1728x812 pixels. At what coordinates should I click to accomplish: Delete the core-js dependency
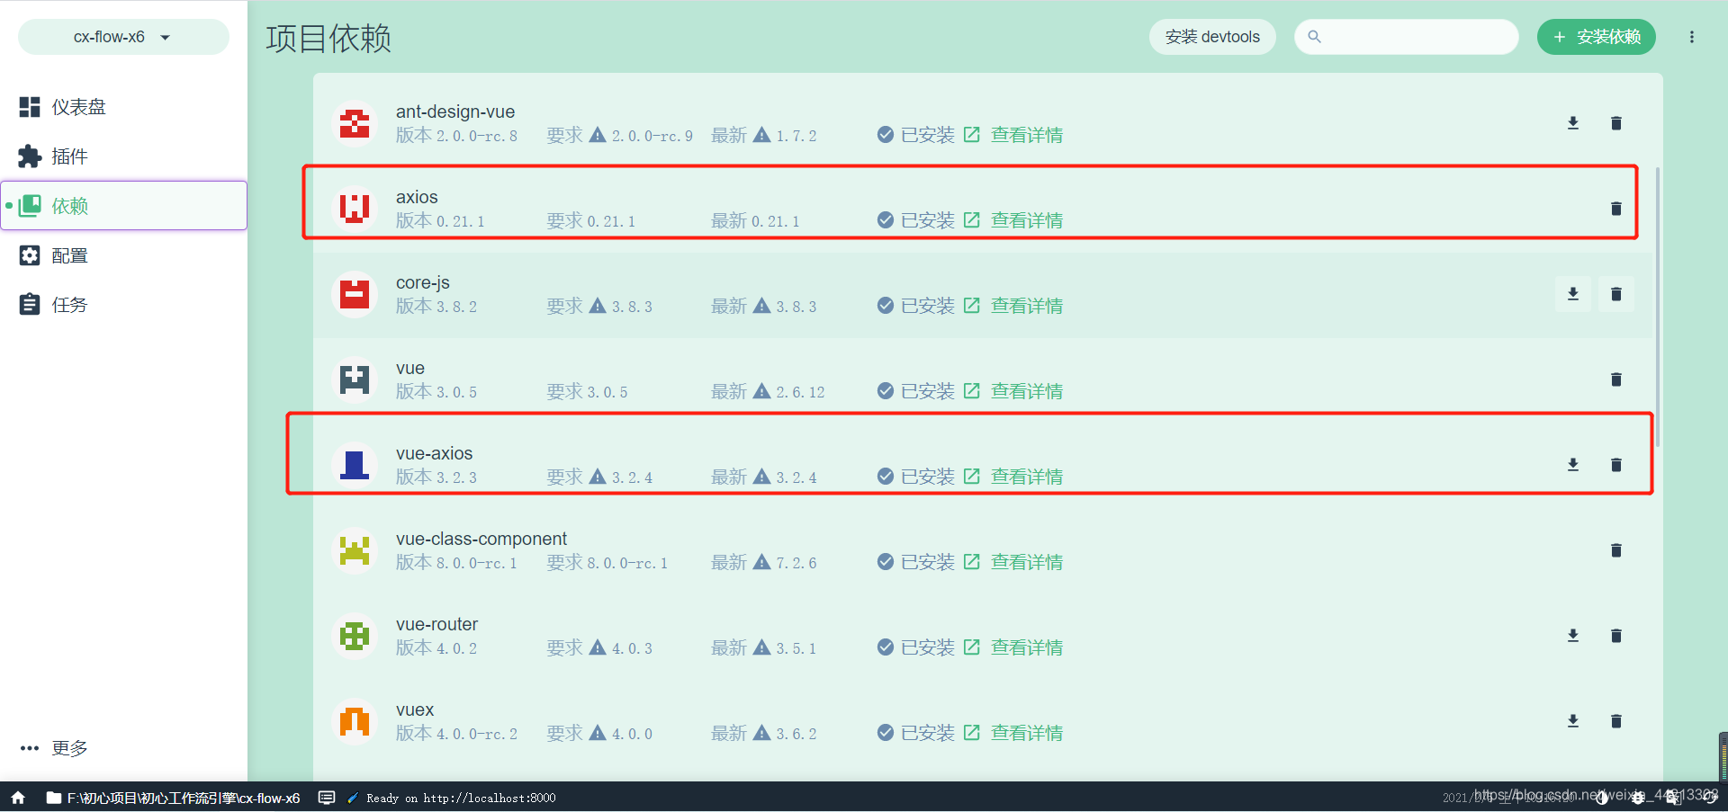tap(1616, 294)
